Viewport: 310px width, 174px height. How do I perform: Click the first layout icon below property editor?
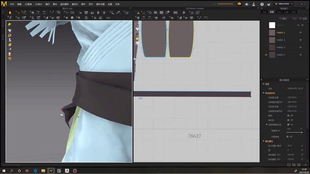pos(289,165)
